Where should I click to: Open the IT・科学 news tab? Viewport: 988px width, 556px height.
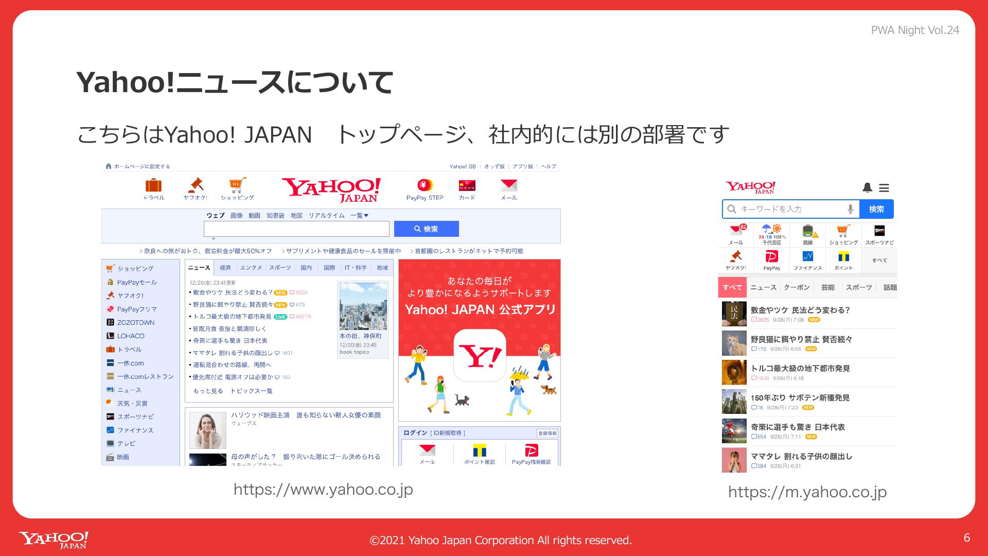point(356,268)
